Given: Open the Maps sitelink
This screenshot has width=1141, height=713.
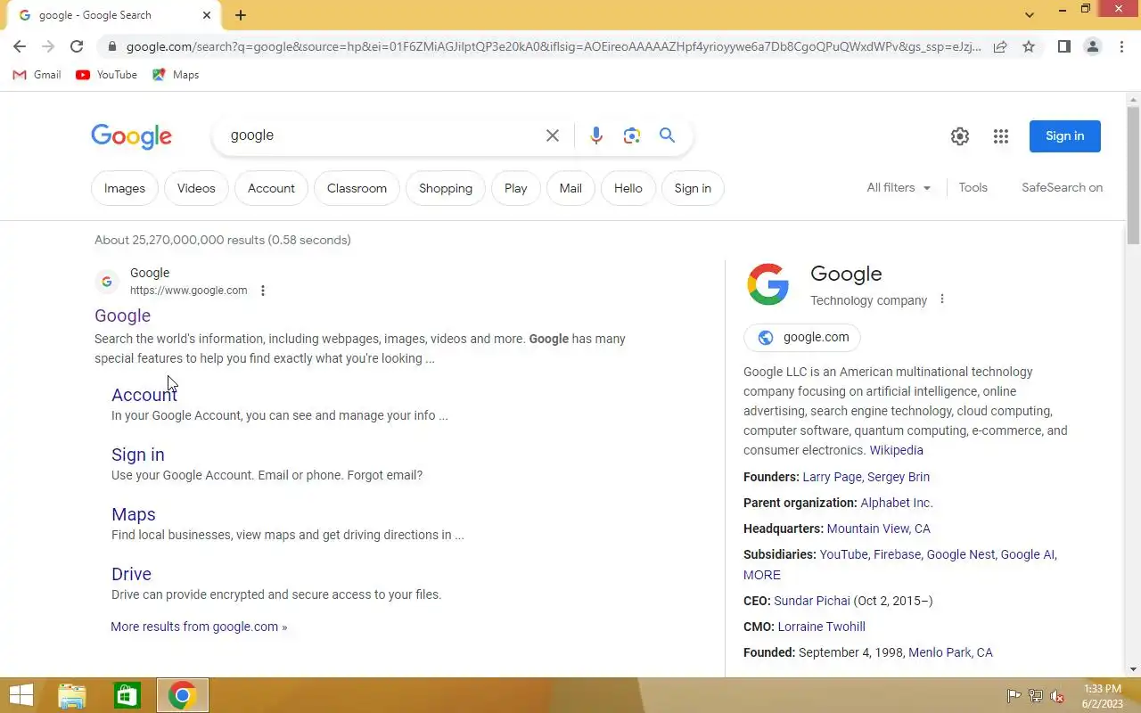Looking at the screenshot, I should coord(134,514).
